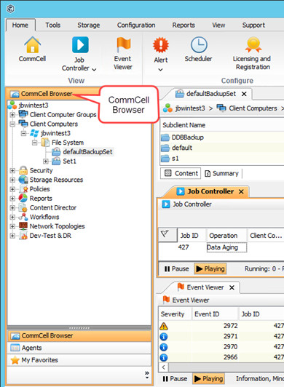Click the Event Viewer left scroll arrow

(x=164, y=367)
